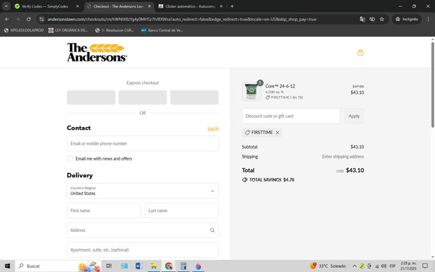Click the Discount code or gift card field

click(x=291, y=116)
